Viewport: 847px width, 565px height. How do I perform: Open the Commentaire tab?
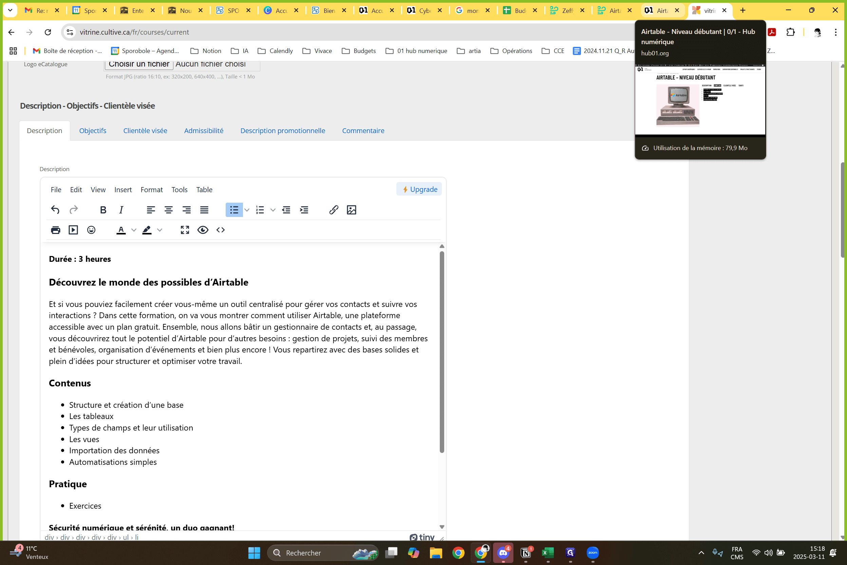click(363, 130)
